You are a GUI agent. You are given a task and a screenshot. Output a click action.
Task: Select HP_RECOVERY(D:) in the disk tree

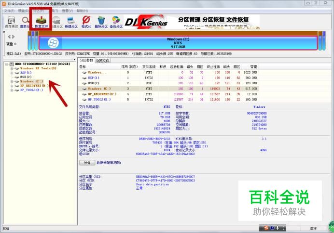point(34,86)
